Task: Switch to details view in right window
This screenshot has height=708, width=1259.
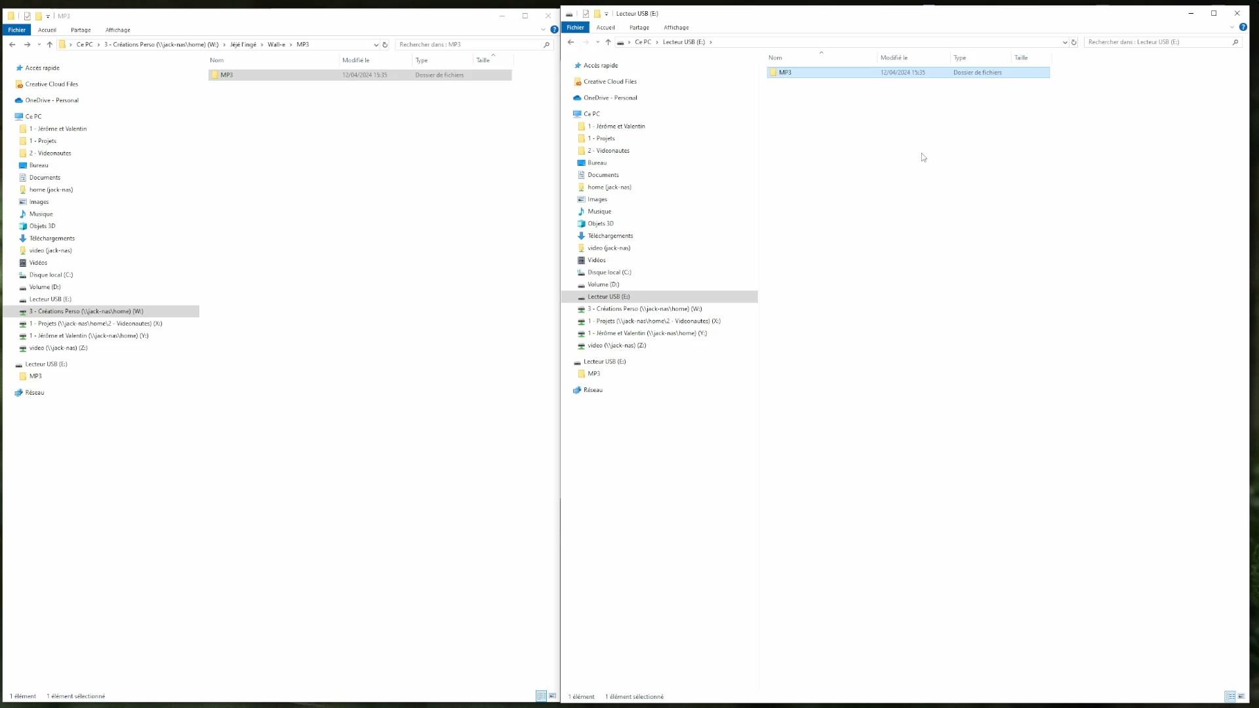Action: coord(1230,696)
